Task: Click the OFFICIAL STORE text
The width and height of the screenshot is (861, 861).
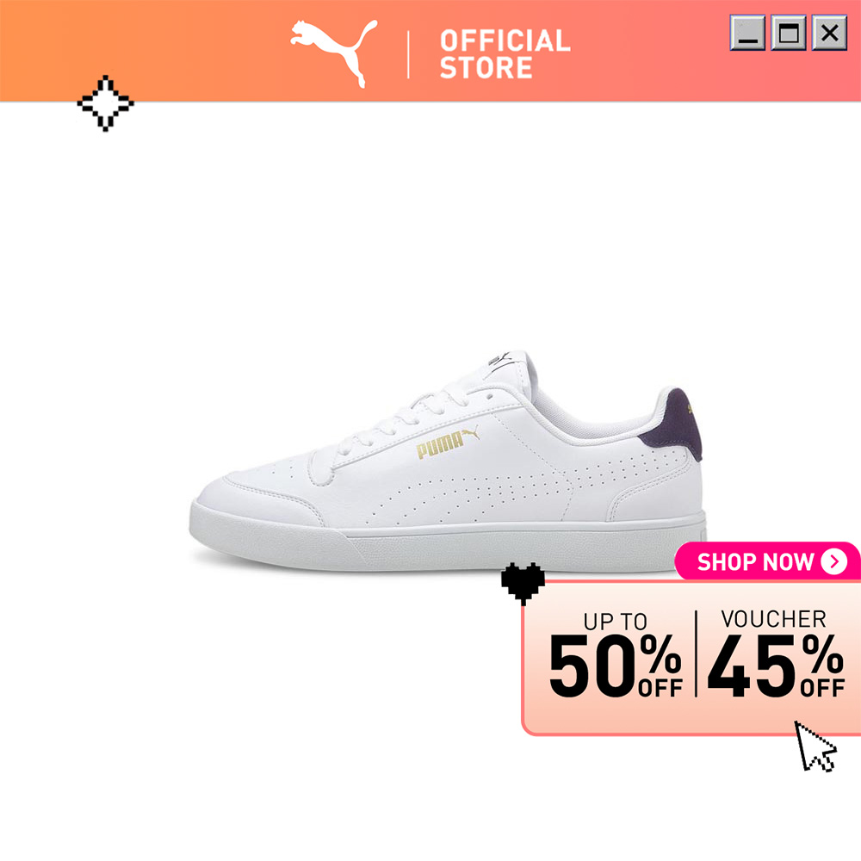Action: (x=505, y=53)
